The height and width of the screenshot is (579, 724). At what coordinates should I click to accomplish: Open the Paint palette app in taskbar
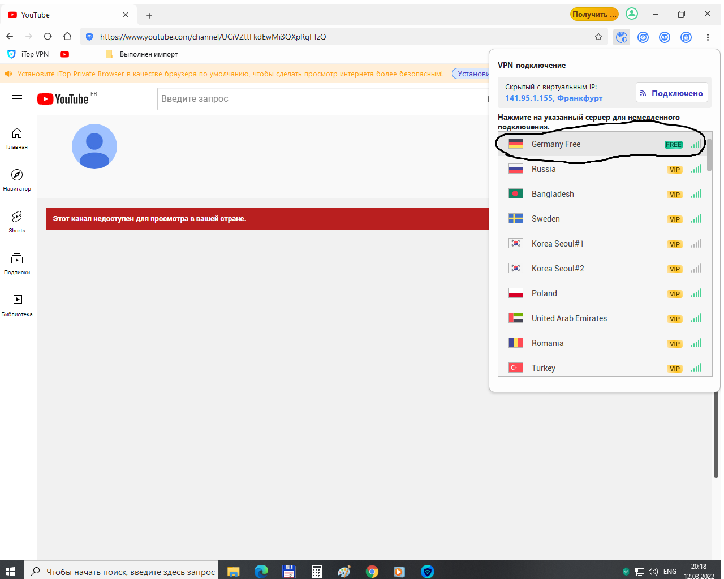pos(344,572)
